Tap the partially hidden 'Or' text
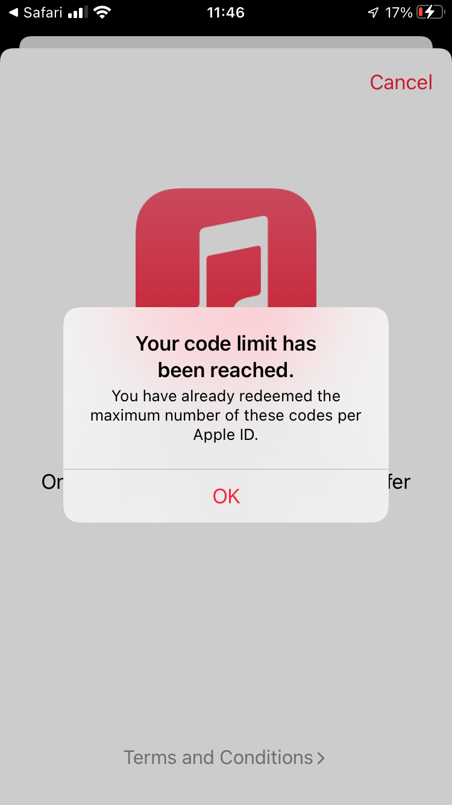Image resolution: width=452 pixels, height=805 pixels. (52, 482)
